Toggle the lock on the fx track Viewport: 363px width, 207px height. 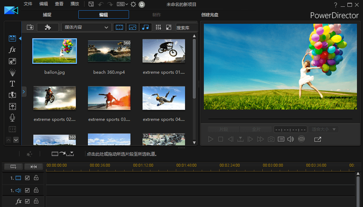pyautogui.click(x=36, y=201)
